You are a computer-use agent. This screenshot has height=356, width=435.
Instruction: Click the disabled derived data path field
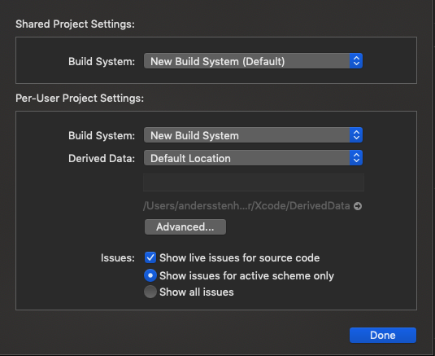tap(254, 182)
